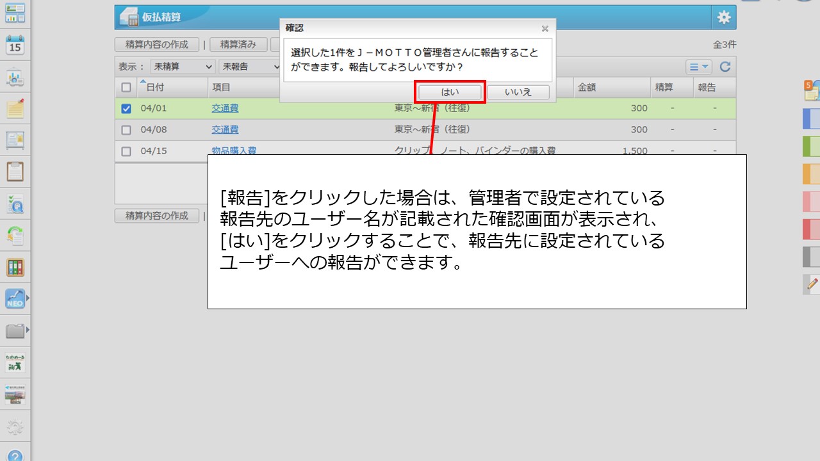Toggle the select-all checkbox in table header

pos(126,88)
